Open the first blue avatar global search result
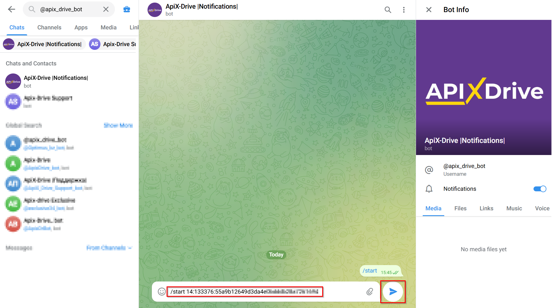552x308 pixels. 69,143
